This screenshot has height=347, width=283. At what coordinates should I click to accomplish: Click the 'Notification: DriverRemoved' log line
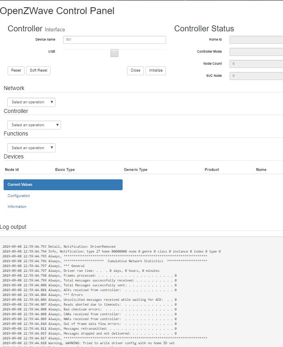pos(59,246)
